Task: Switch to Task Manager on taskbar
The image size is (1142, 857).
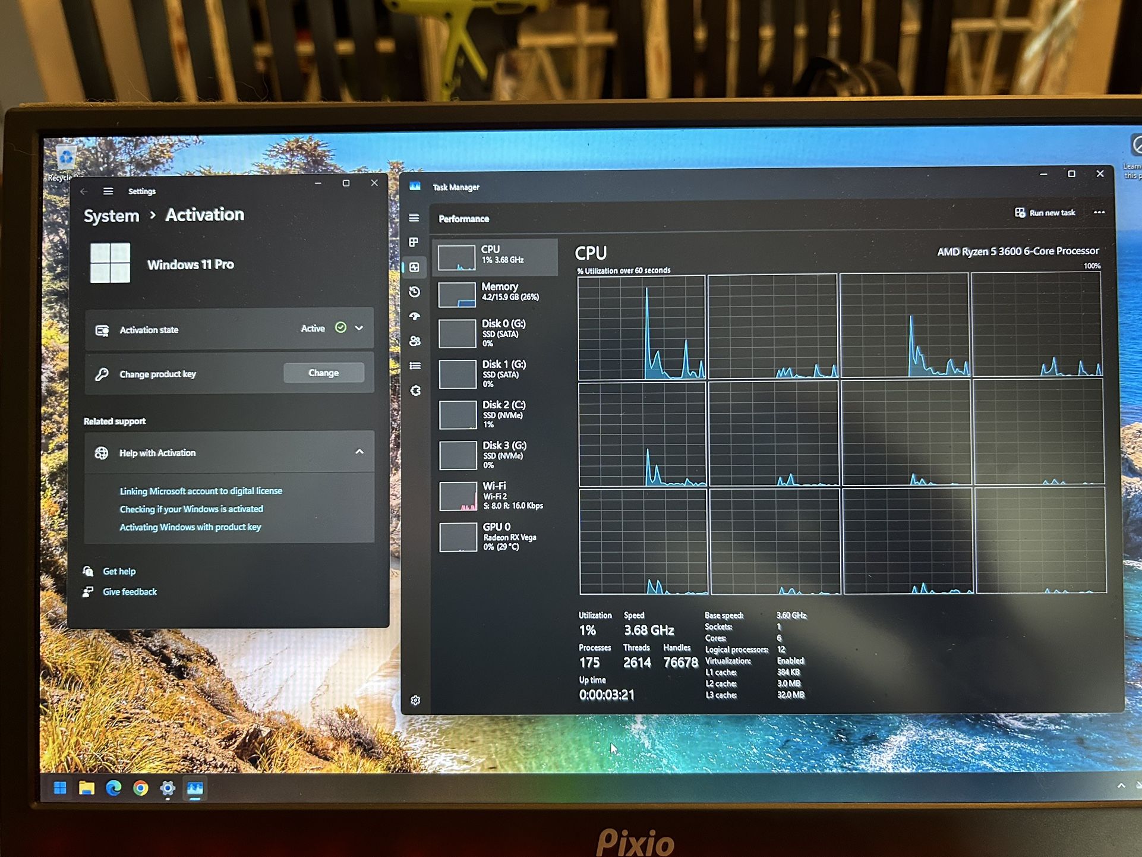Action: point(195,789)
